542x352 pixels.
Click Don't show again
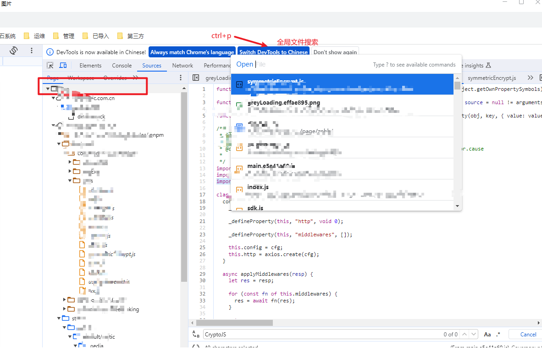335,52
